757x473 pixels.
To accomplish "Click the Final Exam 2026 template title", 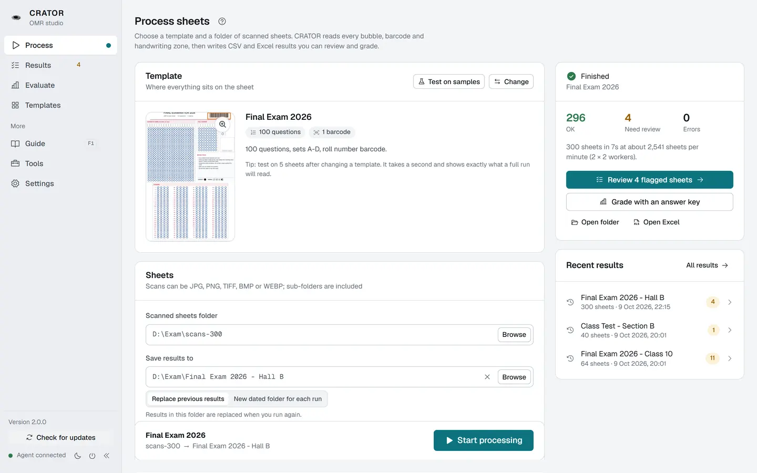I will pyautogui.click(x=279, y=117).
